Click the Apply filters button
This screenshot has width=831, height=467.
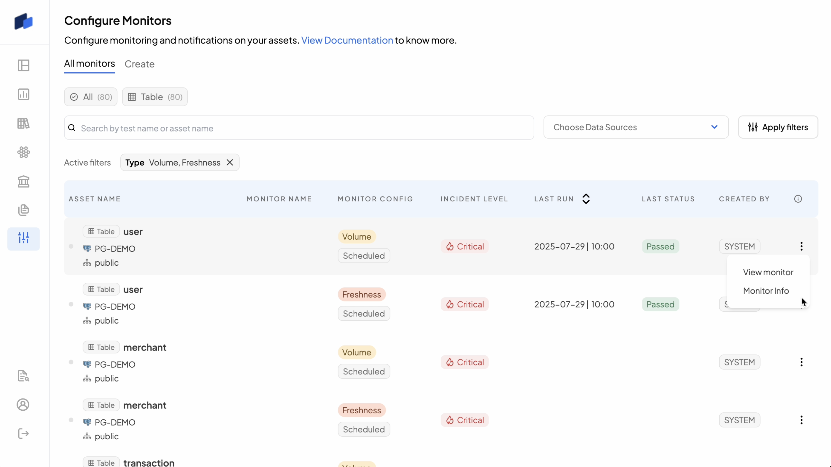[778, 127]
